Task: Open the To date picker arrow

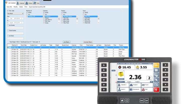Action: pos(23,23)
